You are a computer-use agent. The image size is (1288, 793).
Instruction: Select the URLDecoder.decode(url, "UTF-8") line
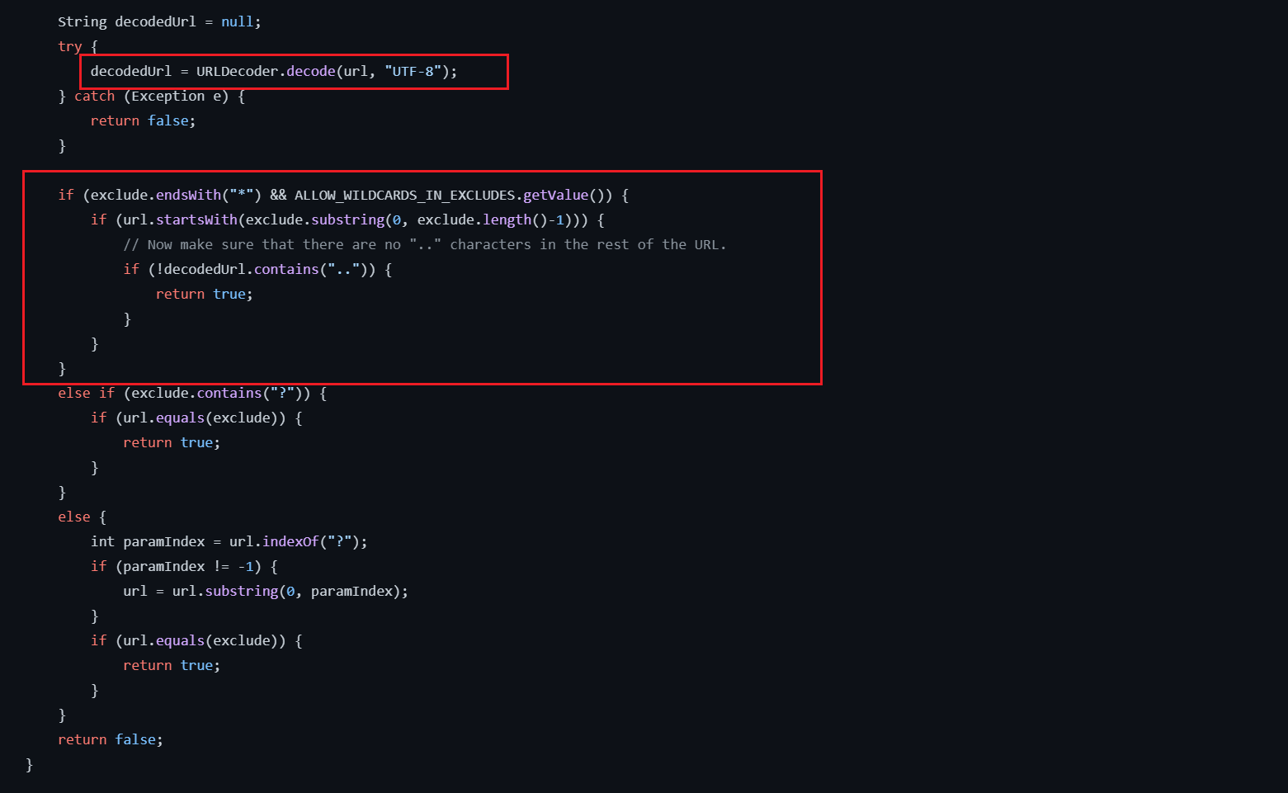[274, 71]
